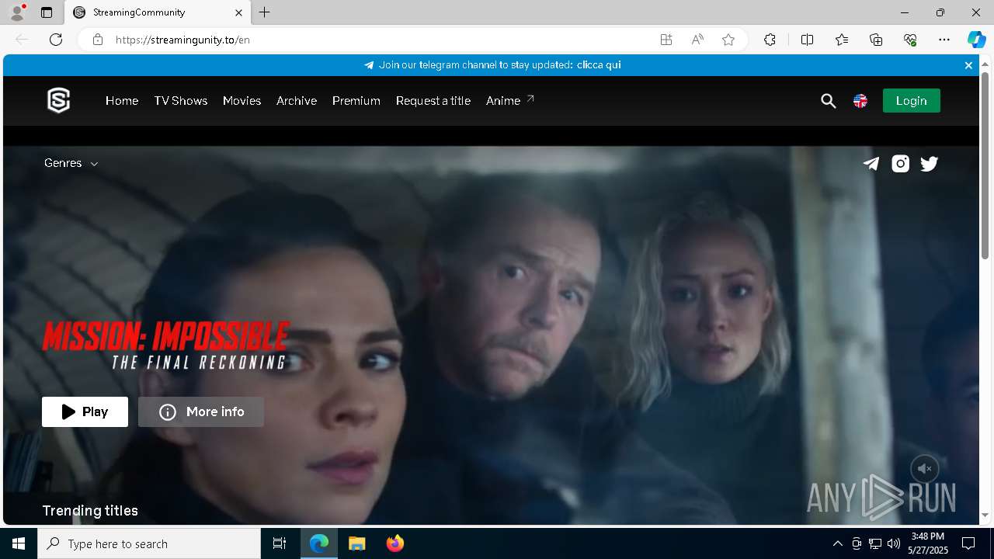The height and width of the screenshot is (559, 994).
Task: Open the notification center icon
Action: pyautogui.click(x=968, y=543)
